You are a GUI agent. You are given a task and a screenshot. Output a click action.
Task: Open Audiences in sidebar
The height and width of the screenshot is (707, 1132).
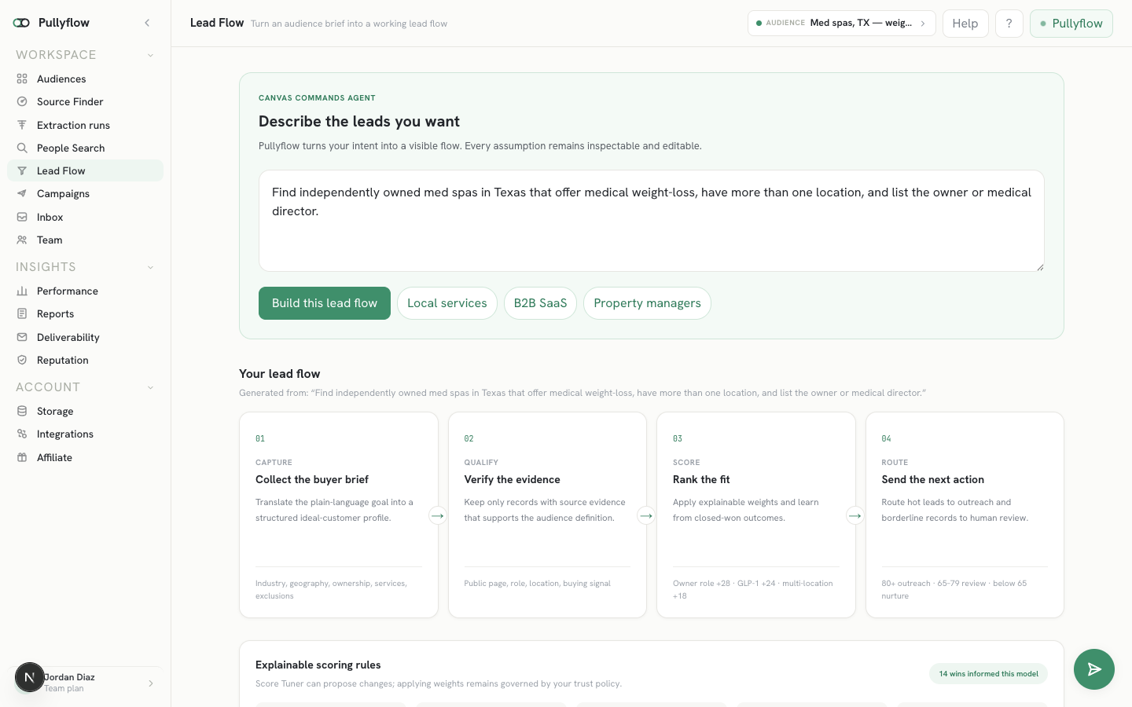(x=85, y=79)
